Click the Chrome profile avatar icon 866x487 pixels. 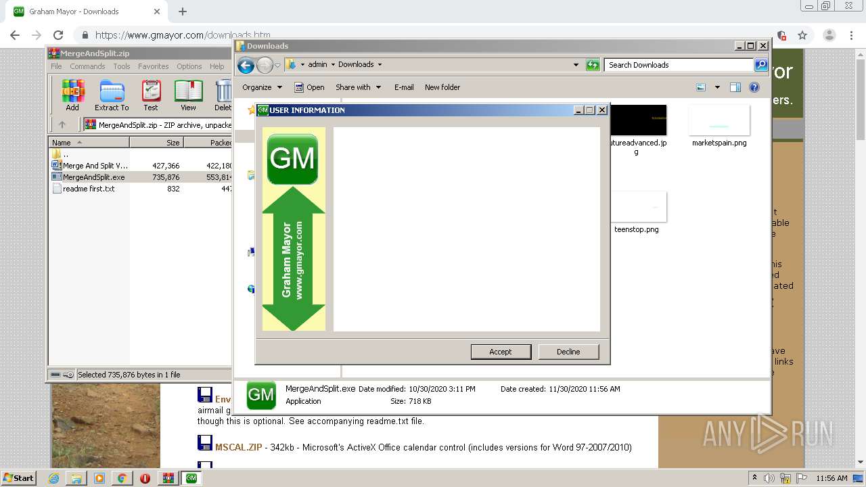[829, 35]
